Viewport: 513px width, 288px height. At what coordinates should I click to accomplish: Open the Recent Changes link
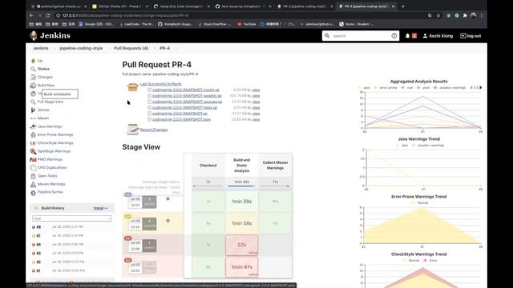tap(154, 130)
